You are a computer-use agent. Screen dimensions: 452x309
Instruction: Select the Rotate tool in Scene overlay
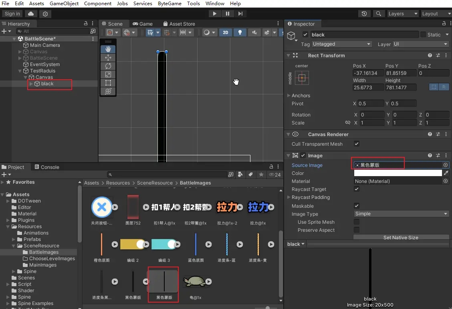[108, 66]
